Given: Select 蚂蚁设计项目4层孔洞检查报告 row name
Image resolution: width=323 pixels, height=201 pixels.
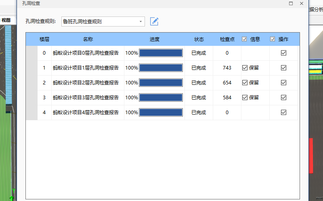Looking at the screenshot, I should [x=86, y=113].
